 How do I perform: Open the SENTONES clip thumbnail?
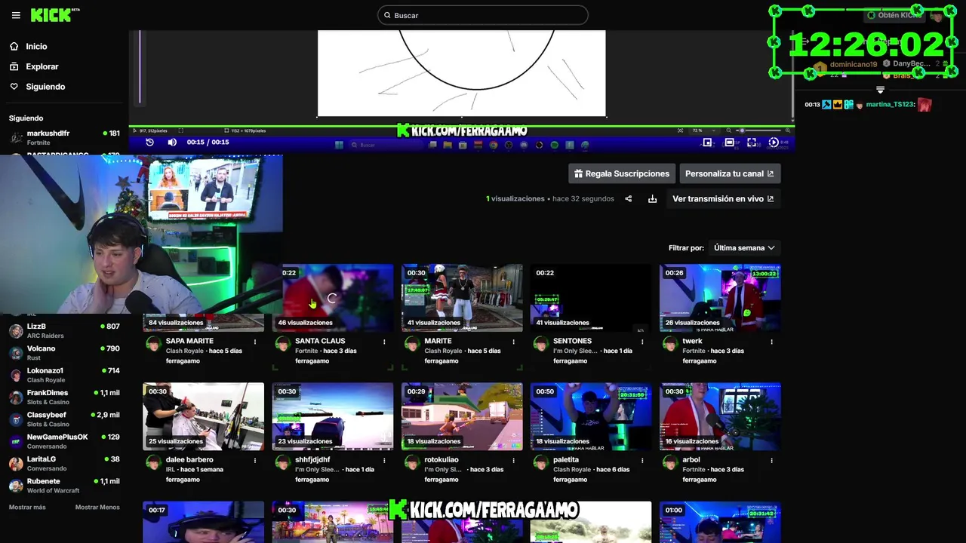(x=591, y=298)
